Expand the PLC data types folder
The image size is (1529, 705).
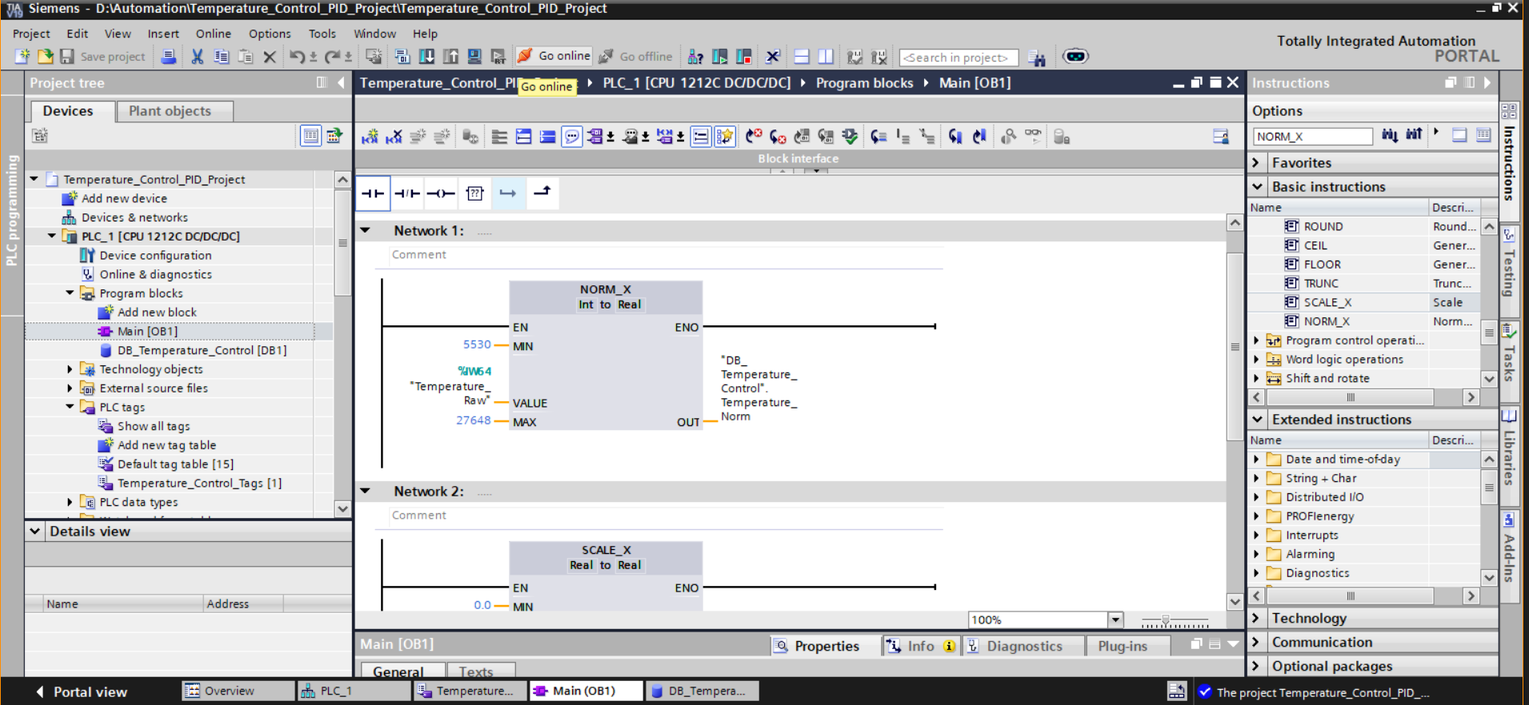coord(70,502)
